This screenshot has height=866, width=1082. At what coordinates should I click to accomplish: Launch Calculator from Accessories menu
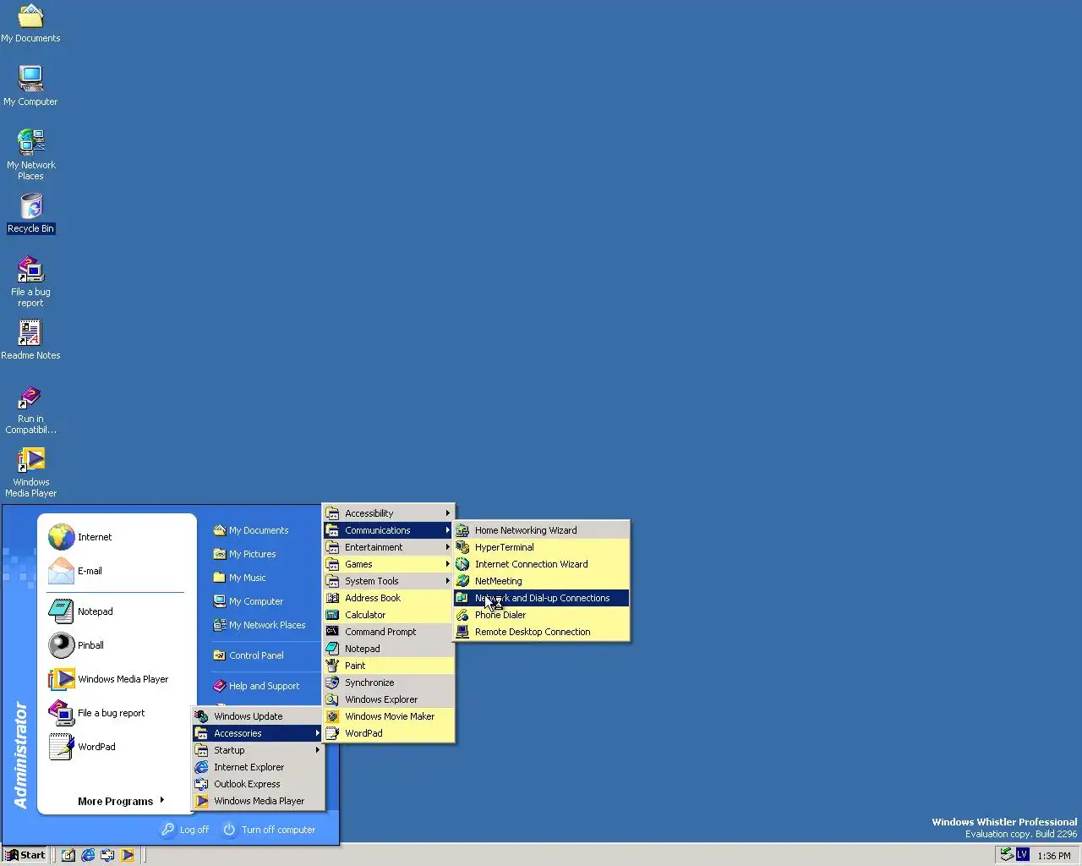pyautogui.click(x=389, y=615)
